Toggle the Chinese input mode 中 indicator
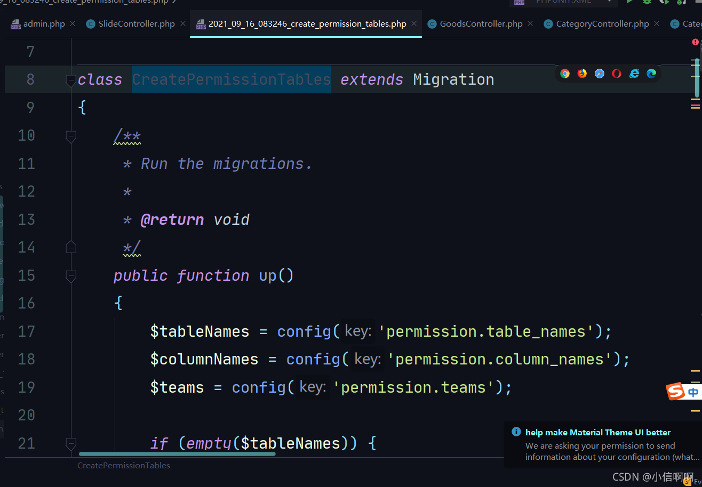This screenshot has height=487, width=702. [693, 393]
